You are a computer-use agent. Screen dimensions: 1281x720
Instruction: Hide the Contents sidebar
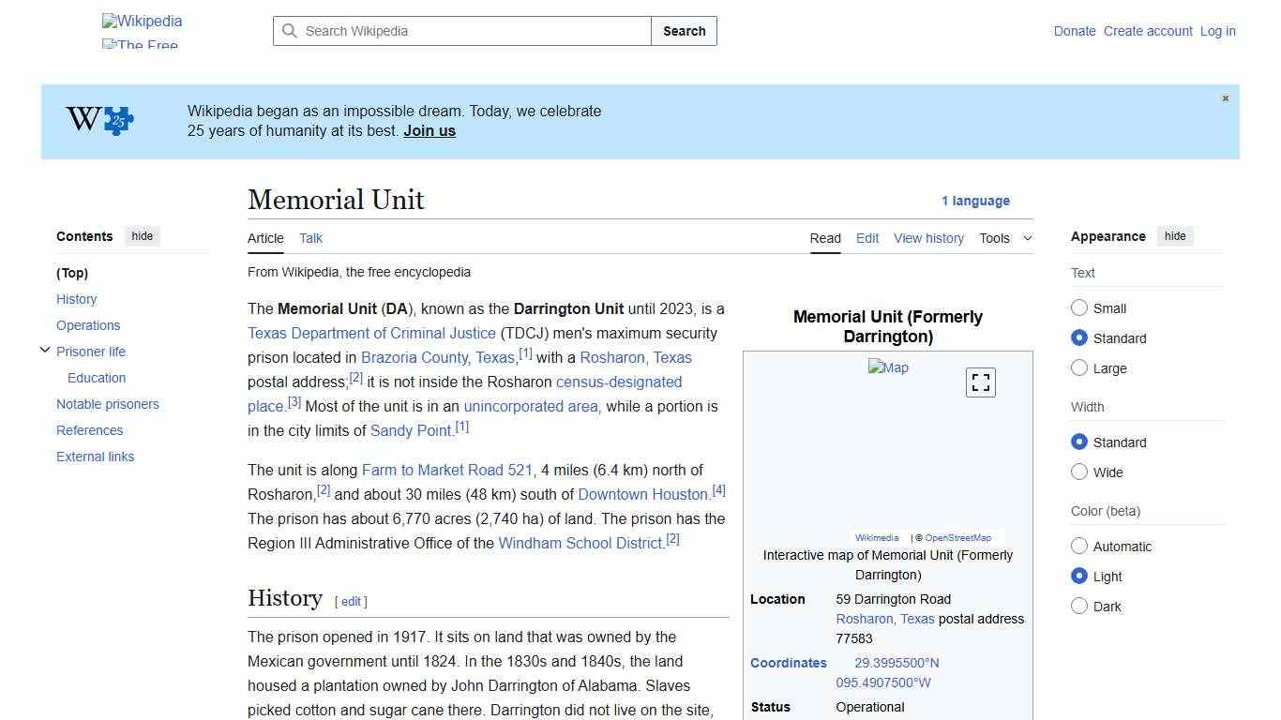pyautogui.click(x=142, y=236)
